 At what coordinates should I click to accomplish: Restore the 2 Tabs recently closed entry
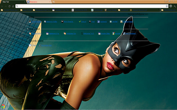tap(33, 45)
